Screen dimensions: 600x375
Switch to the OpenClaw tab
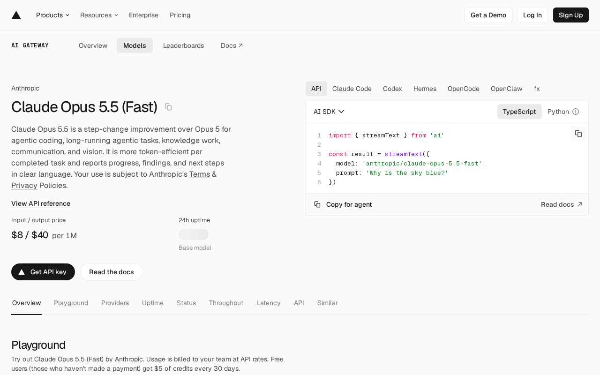click(507, 89)
